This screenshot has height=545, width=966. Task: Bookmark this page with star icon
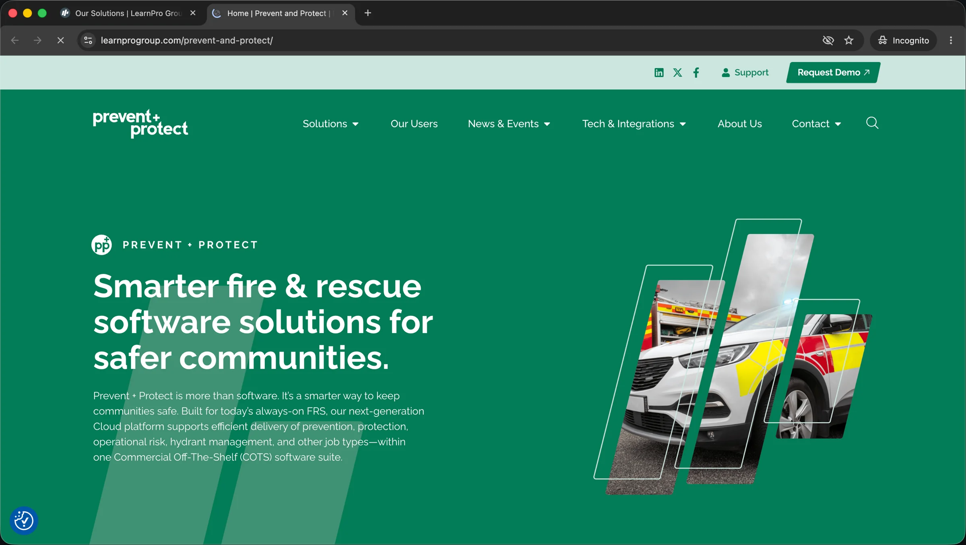tap(849, 40)
